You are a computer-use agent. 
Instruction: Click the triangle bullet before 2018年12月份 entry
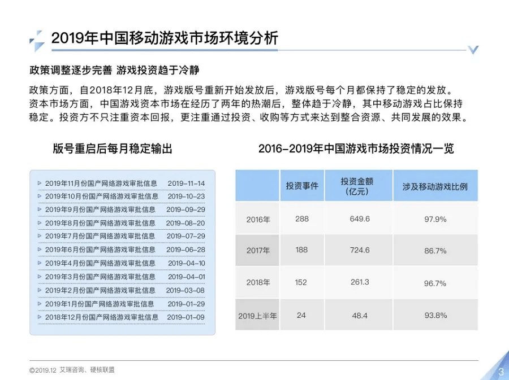40,317
